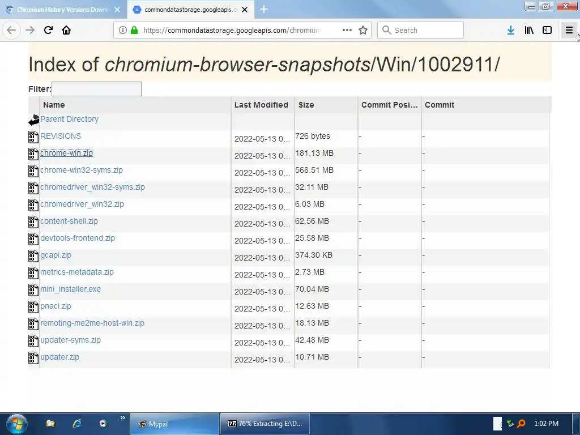
Task: Go back with the browser back arrow
Action: 11,30
